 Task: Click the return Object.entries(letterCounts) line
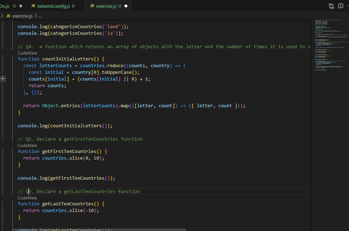tap(134, 106)
